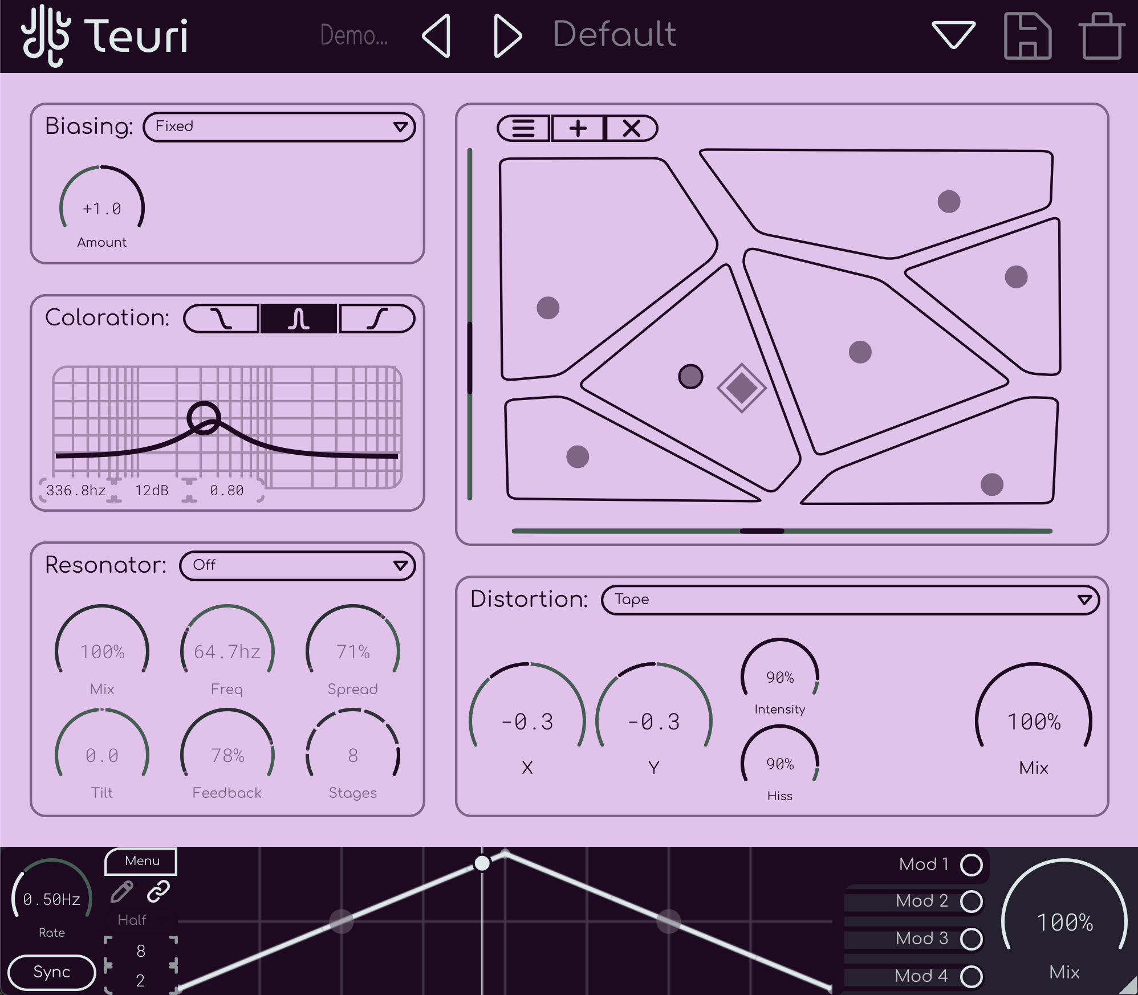
Task: Remove node with the X button
Action: [631, 128]
